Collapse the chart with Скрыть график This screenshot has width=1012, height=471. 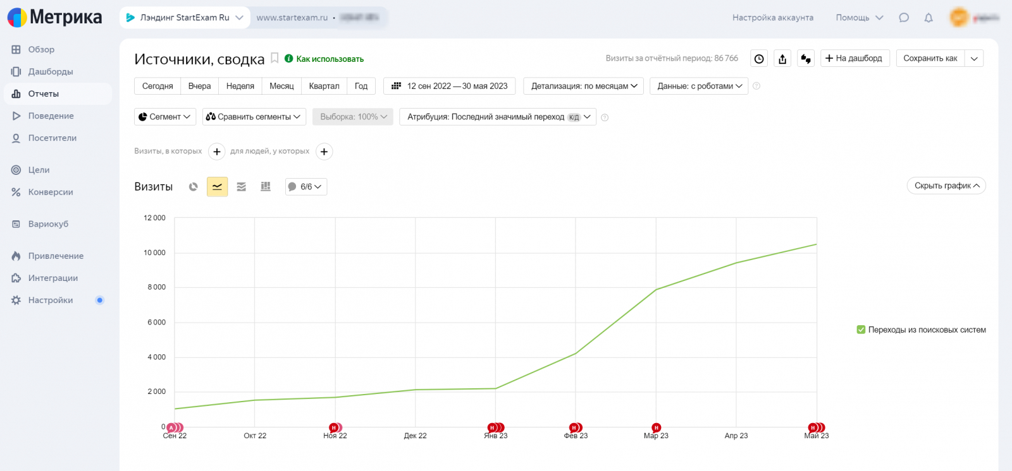(946, 186)
